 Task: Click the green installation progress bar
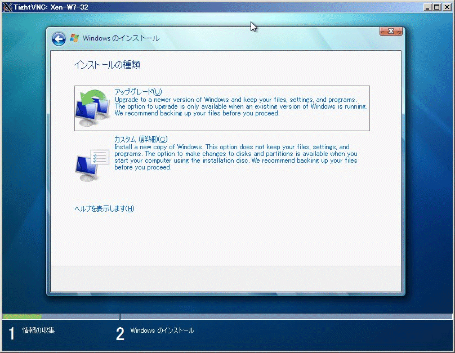point(22,316)
